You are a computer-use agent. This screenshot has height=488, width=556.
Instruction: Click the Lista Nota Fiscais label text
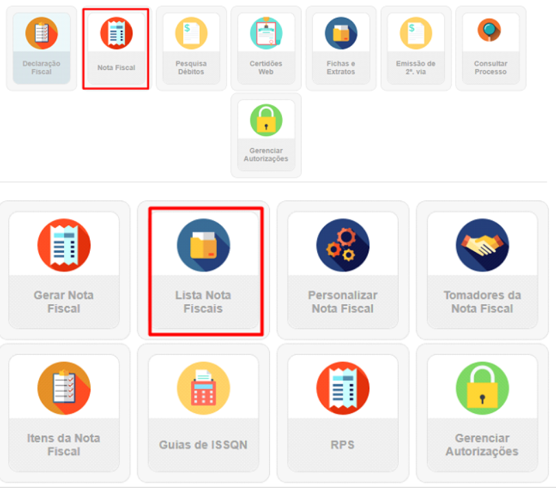pos(203,301)
